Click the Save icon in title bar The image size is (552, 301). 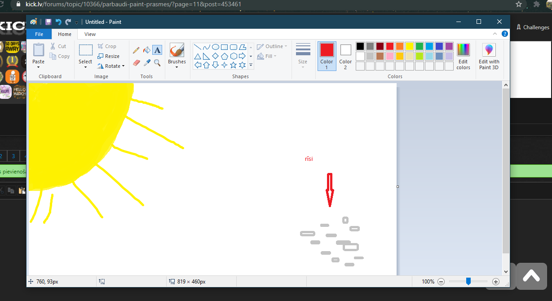(49, 22)
